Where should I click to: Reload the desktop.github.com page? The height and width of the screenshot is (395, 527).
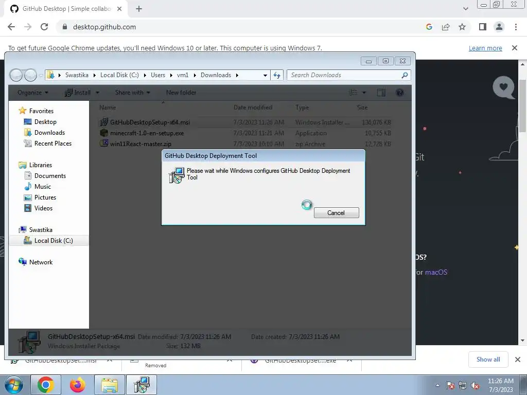tap(44, 27)
